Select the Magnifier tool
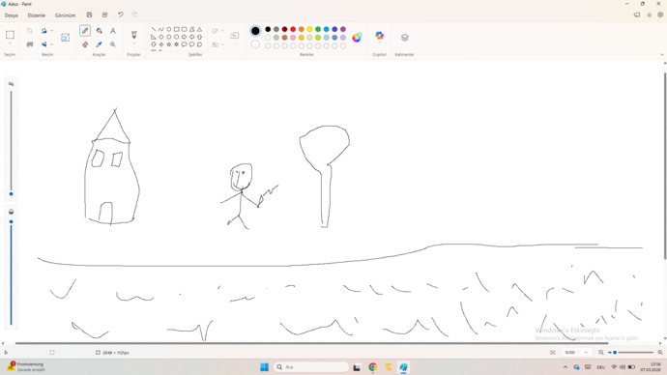The image size is (667, 375). 113,44
